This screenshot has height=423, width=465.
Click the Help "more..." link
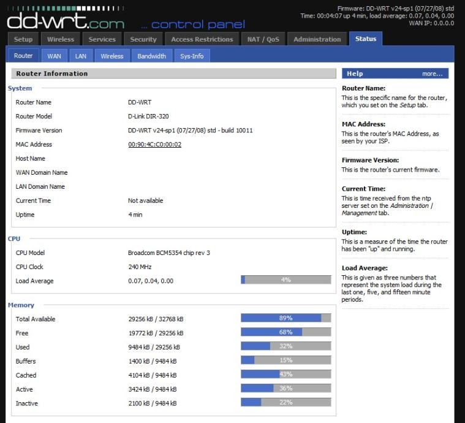click(432, 74)
